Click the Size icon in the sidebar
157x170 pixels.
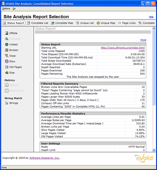7,73
